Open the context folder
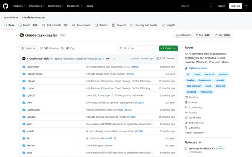The image size is (252, 157). [x=31, y=146]
